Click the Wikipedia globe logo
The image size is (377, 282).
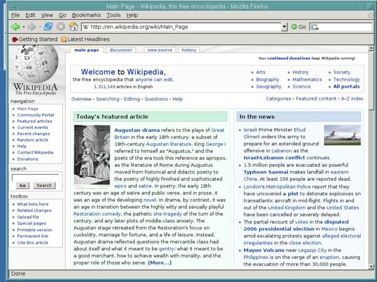(x=36, y=64)
